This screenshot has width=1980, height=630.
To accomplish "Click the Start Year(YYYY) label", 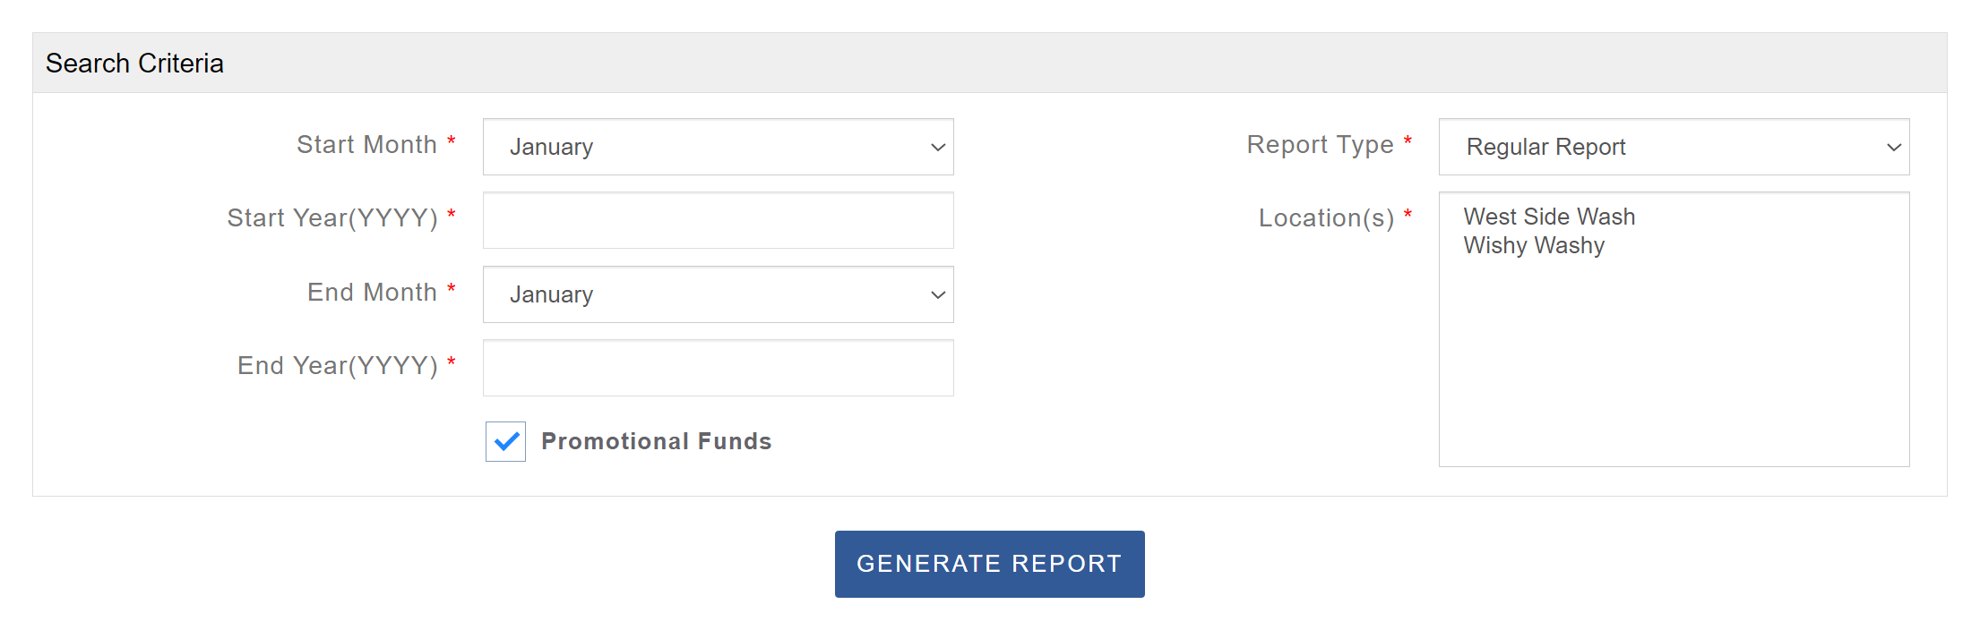I will [x=332, y=218].
